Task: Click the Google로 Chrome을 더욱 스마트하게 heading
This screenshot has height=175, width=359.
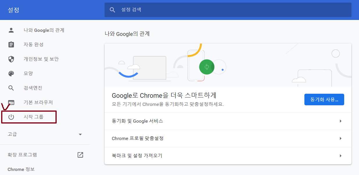Action: [164, 95]
